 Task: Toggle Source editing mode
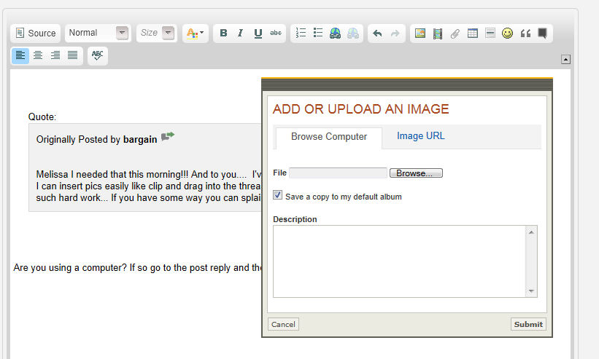36,33
